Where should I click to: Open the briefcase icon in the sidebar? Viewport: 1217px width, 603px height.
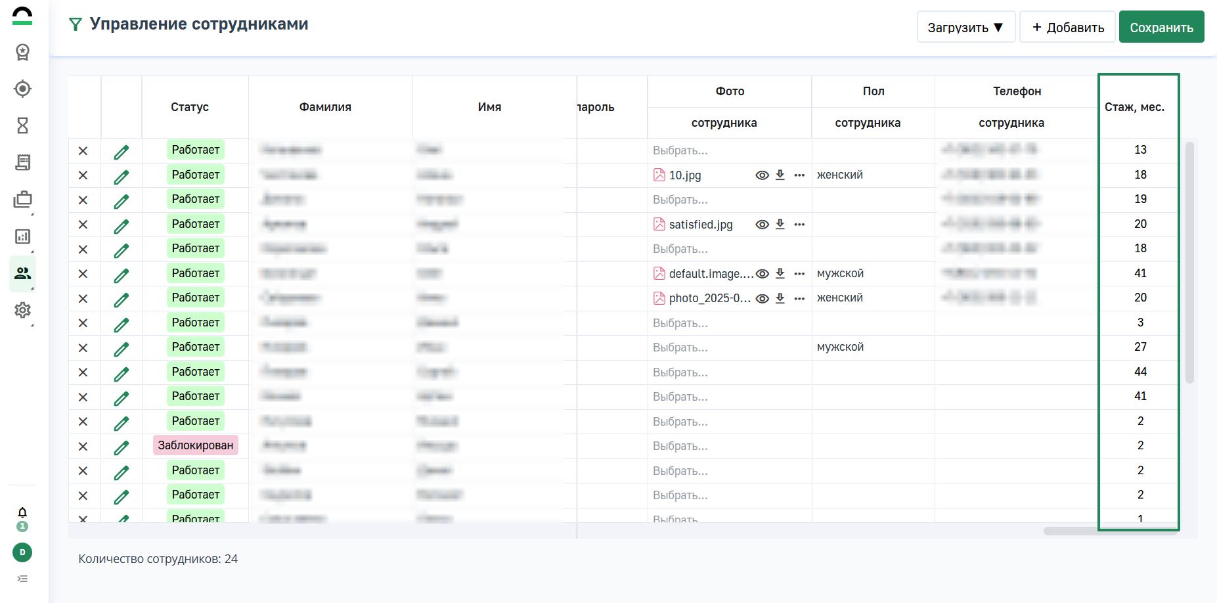click(x=23, y=200)
